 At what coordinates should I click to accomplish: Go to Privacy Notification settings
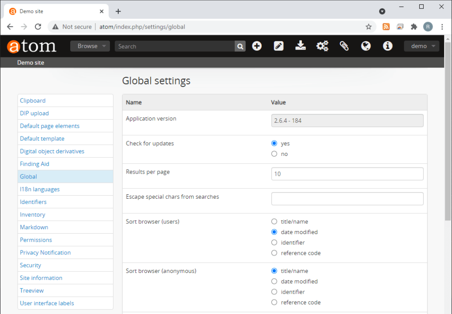click(65, 253)
